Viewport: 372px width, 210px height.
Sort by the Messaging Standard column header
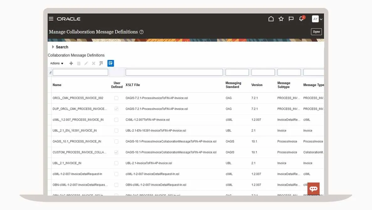tap(233, 85)
